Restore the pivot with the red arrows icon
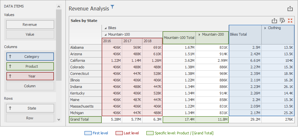The height and width of the screenshot is (136, 298). pyautogui.click(x=290, y=20)
